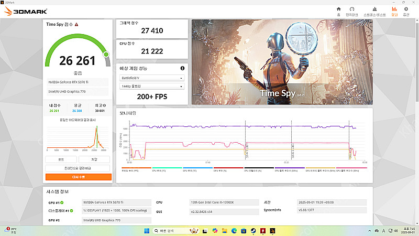Click the middle dashed marker in monitoring graph
The height and width of the screenshot is (236, 419).
291,140
